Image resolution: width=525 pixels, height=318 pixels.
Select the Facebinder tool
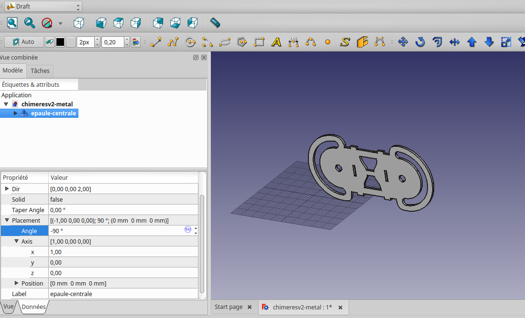362,42
